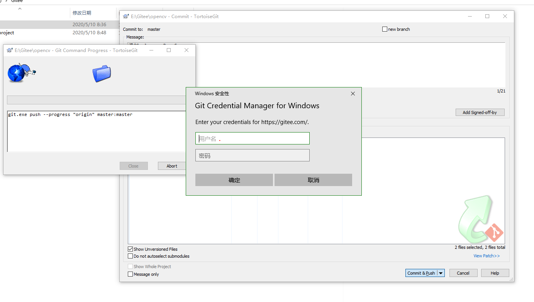Click the "master" branch name in Commit window
Image resolution: width=534 pixels, height=302 pixels.
point(154,29)
